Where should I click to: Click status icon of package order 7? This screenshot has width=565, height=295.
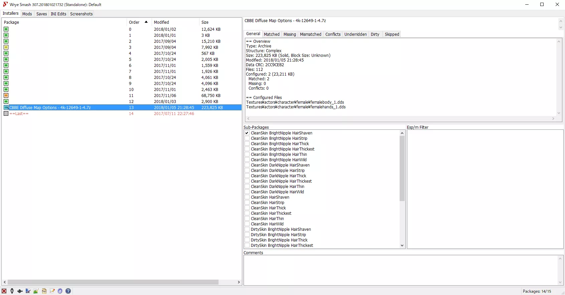(6, 71)
